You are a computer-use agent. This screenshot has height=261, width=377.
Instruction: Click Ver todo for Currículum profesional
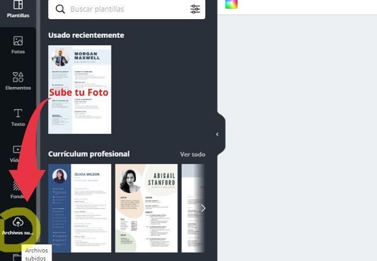pos(193,154)
